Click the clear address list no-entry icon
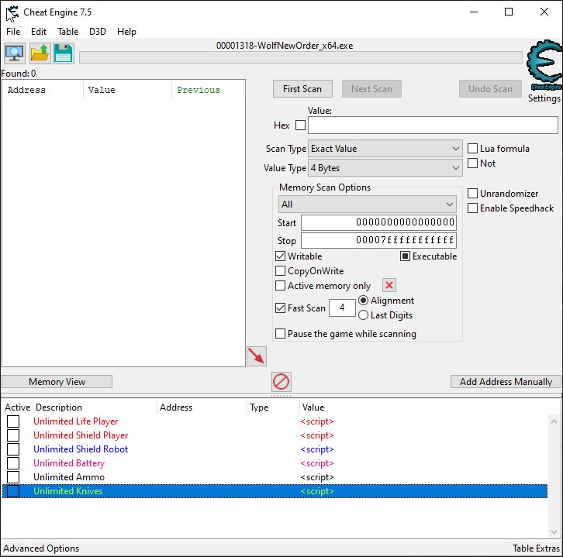The height and width of the screenshot is (557, 563). coord(281,381)
